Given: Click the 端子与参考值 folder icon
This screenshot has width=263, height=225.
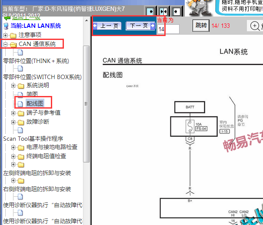Looking at the screenshot, I should point(21,113).
